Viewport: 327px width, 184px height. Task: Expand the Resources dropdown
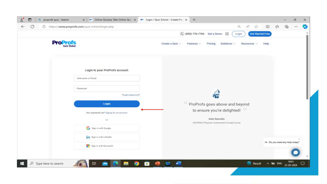[x=249, y=43]
